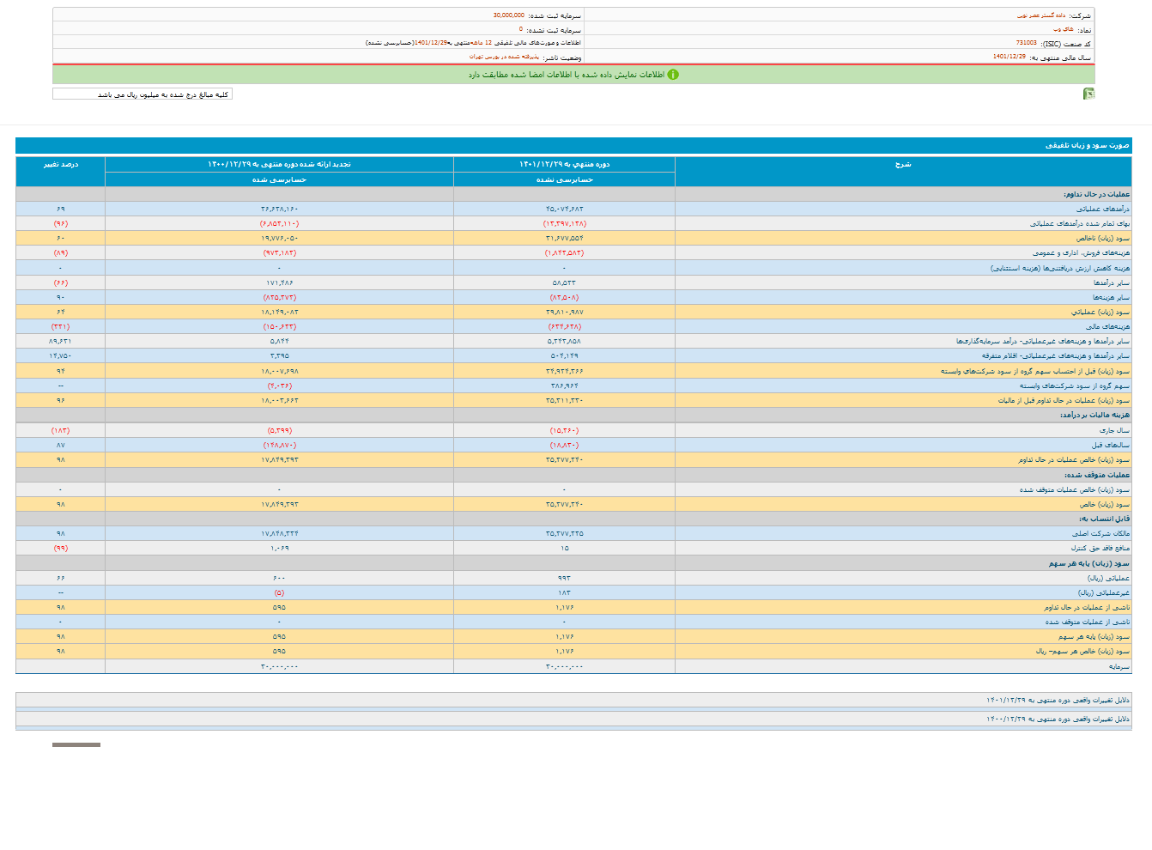The height and width of the screenshot is (850, 1152).
Task: Click the fiscal year end date 1401/12/29
Action: pyautogui.click(x=1009, y=57)
